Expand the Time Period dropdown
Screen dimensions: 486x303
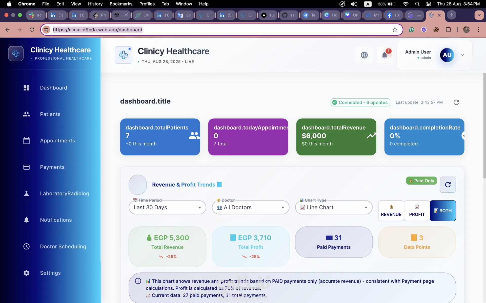pos(167,207)
